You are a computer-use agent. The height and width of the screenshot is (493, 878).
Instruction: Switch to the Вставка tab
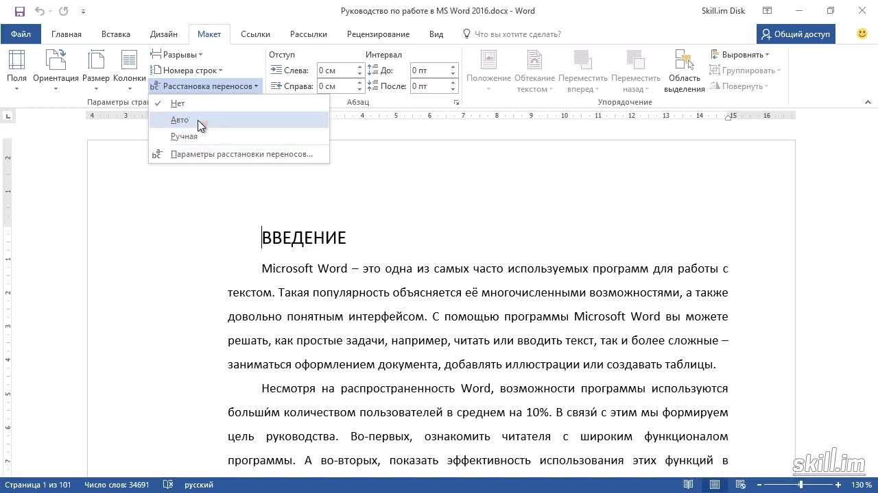point(116,34)
